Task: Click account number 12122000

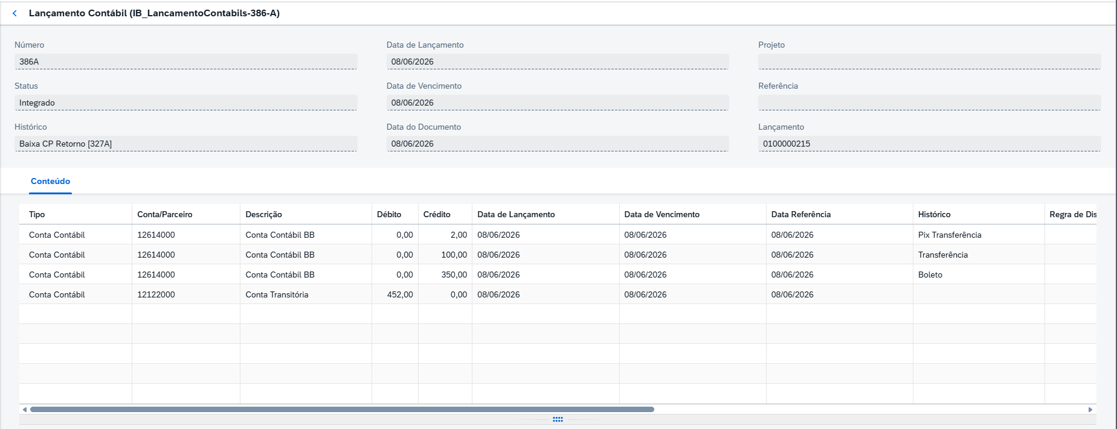Action: pos(156,294)
